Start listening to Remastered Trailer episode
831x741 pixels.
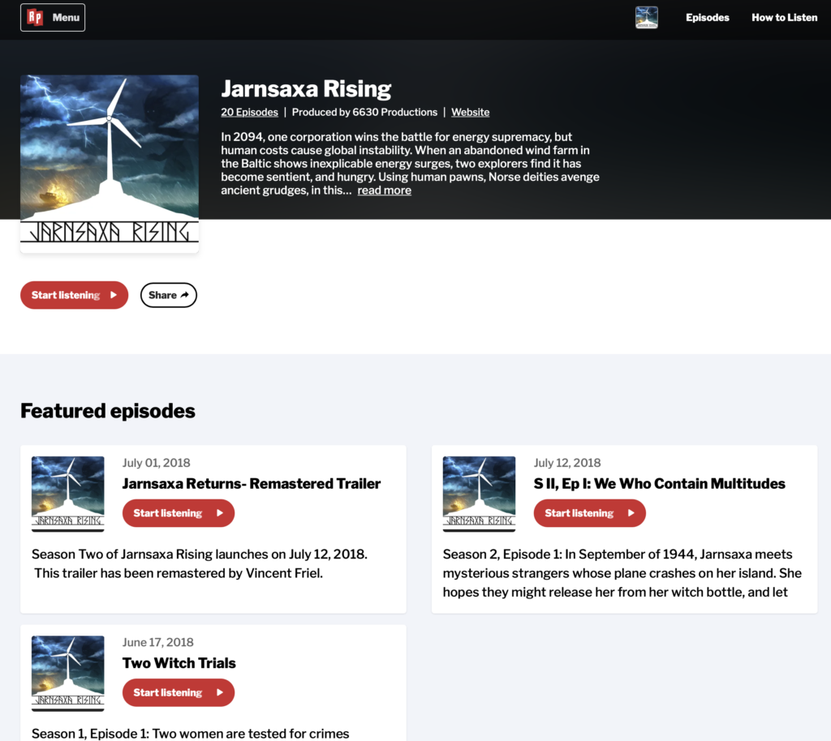178,513
